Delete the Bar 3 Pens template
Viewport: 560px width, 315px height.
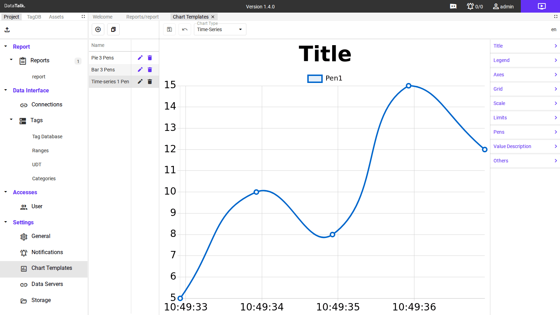(x=150, y=70)
